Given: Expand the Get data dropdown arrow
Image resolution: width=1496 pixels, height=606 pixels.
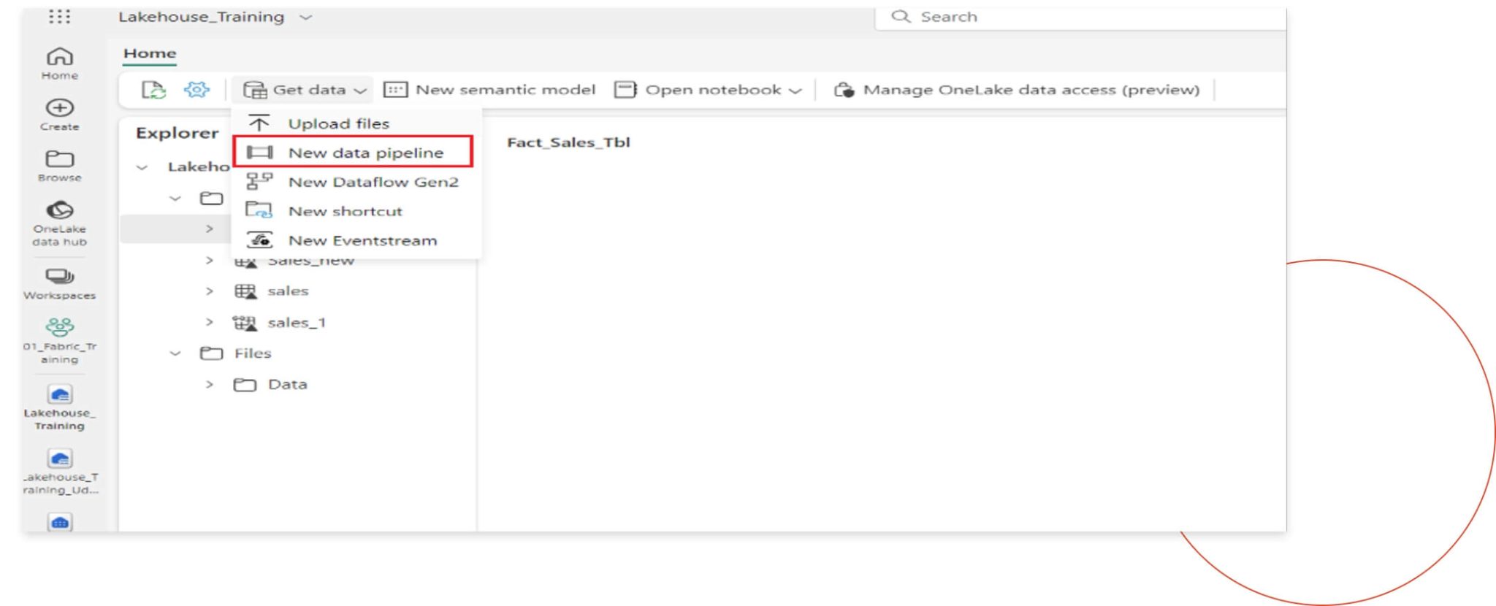Looking at the screenshot, I should [x=360, y=91].
